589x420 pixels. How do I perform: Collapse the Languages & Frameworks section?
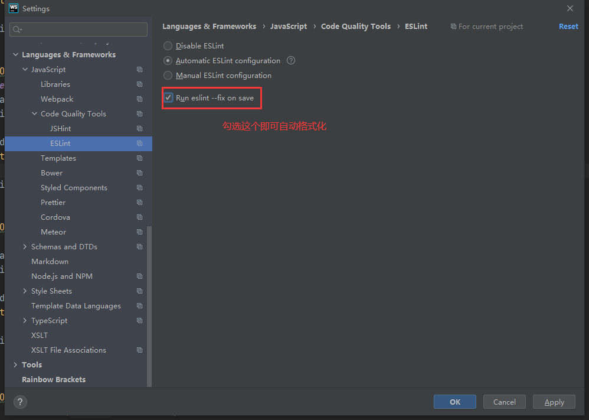coord(15,54)
